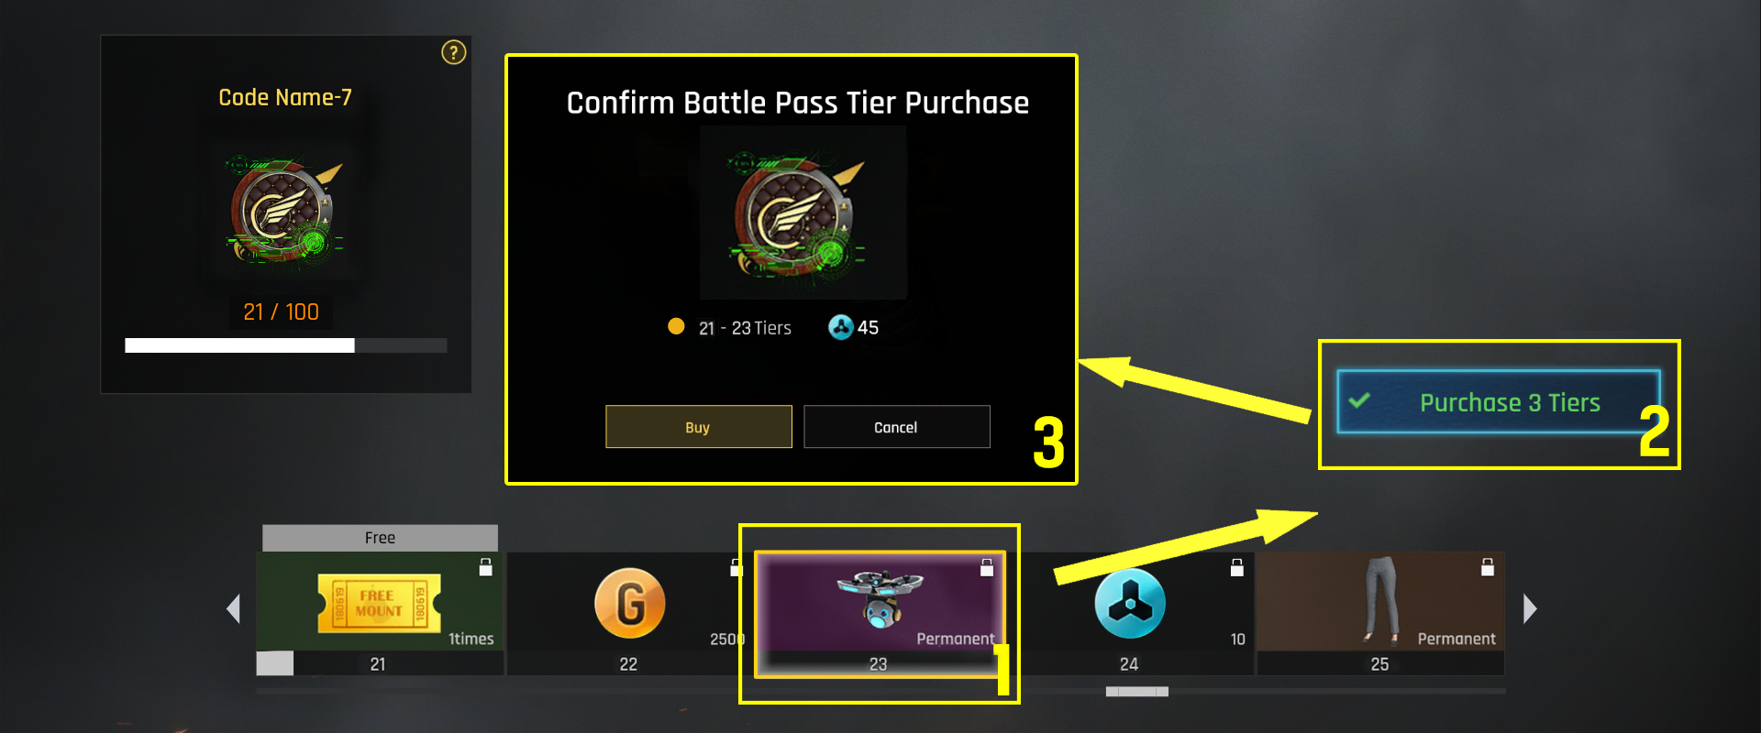This screenshot has width=1761, height=733.
Task: Go to previous tiers with left arrow
Action: pyautogui.click(x=233, y=608)
